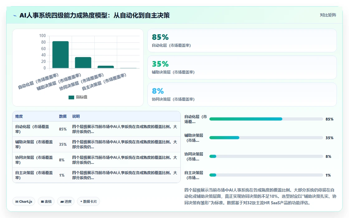The width and height of the screenshot is (349, 218).
Task: Click the 进度 tag chip
Action: (66, 201)
